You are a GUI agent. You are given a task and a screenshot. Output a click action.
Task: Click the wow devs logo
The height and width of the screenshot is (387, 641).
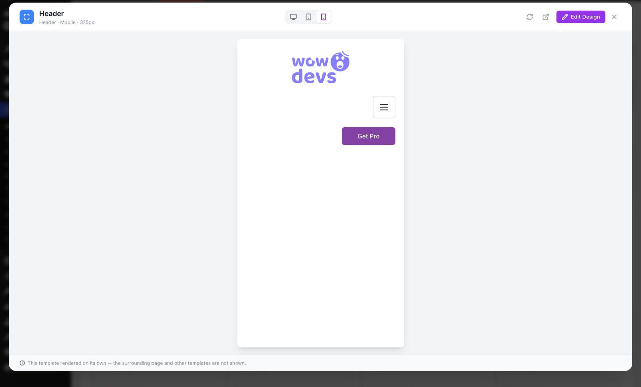[x=320, y=67]
